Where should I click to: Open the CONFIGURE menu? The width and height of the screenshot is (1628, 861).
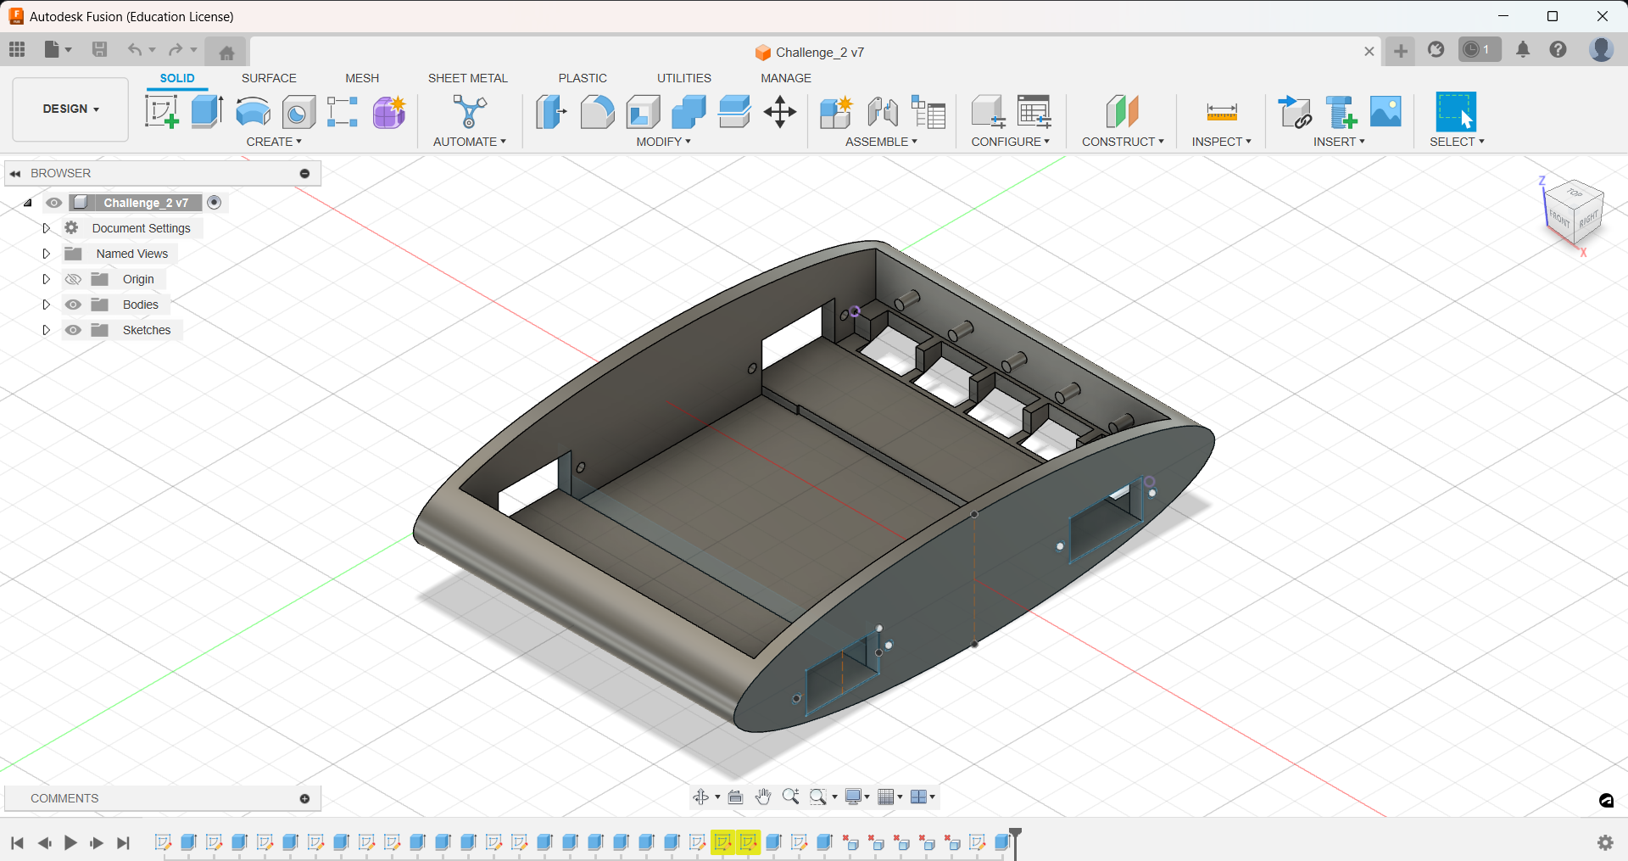tap(1011, 142)
